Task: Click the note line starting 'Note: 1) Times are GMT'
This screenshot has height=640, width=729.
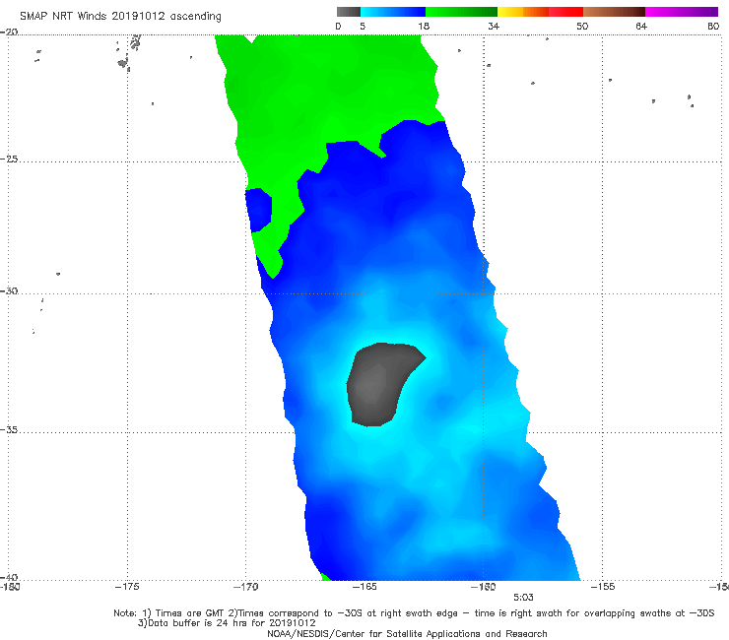Action: [x=414, y=613]
